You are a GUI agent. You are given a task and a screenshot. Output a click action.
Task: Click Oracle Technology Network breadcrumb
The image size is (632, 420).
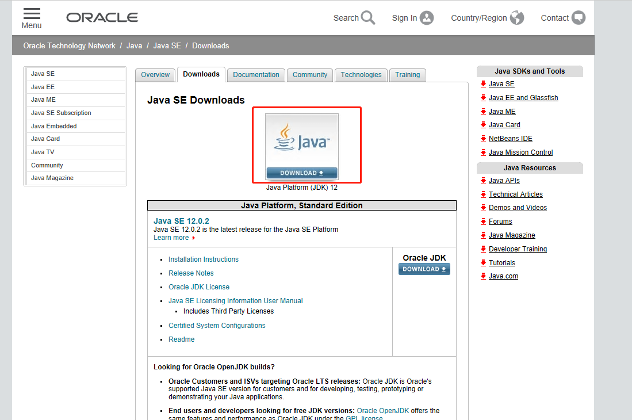click(x=70, y=45)
